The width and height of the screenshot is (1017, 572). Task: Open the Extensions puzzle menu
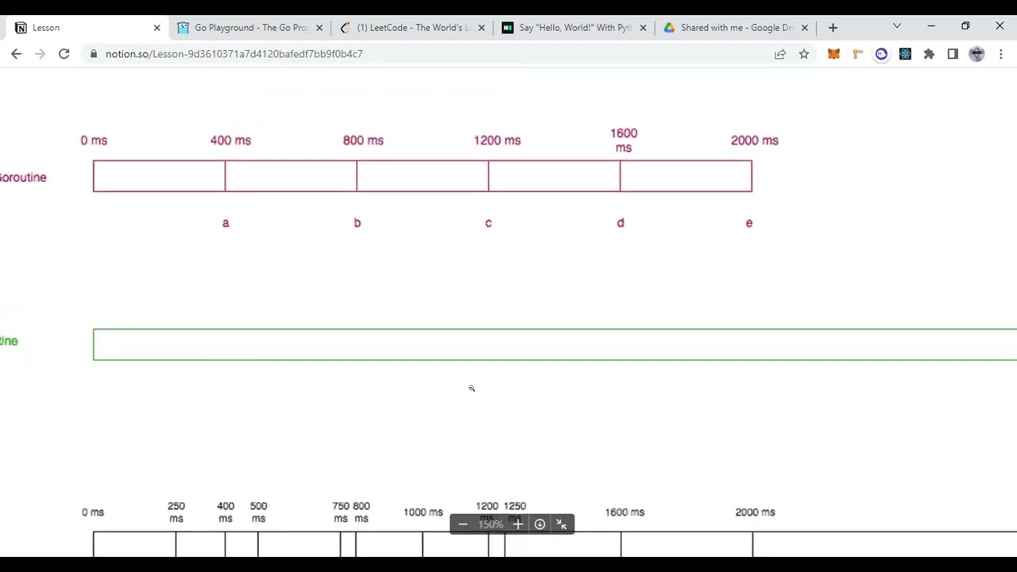coord(929,54)
